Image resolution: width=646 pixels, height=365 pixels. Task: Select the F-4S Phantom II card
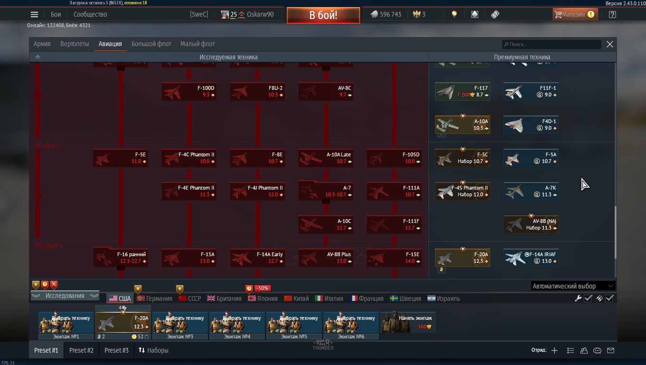pos(463,191)
